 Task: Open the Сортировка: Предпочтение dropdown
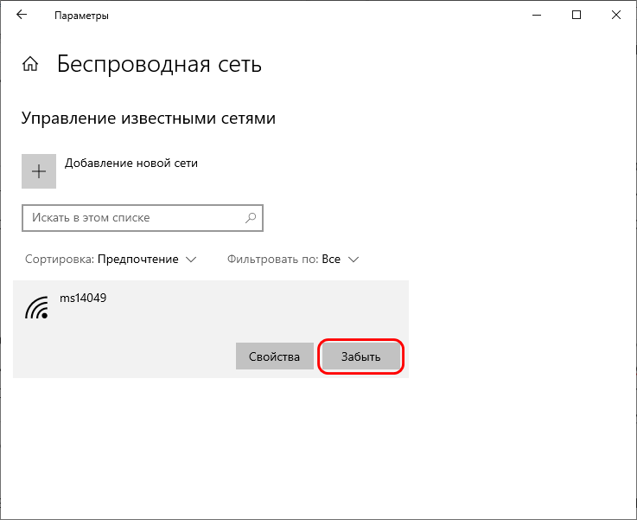(x=111, y=260)
